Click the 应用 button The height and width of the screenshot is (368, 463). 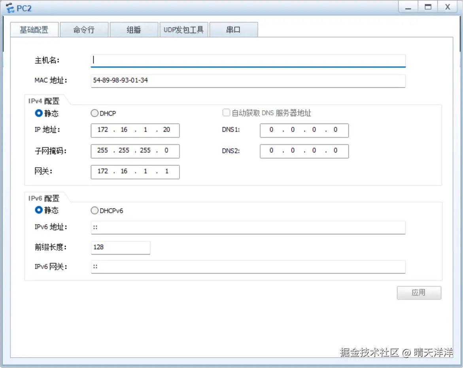tap(419, 293)
